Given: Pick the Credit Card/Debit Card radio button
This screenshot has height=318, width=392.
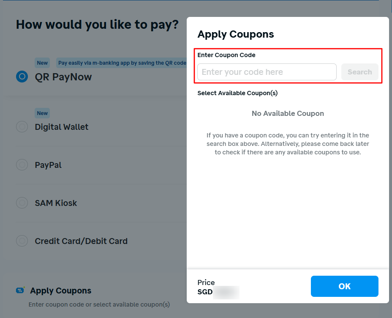Looking at the screenshot, I should [22, 241].
